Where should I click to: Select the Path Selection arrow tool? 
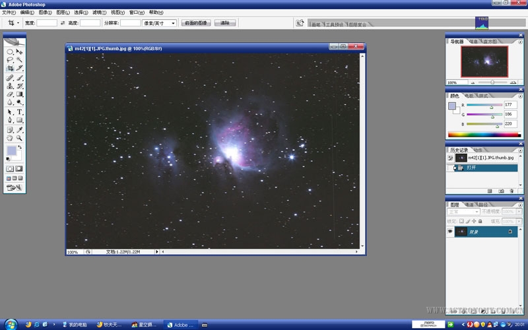[x=10, y=112]
